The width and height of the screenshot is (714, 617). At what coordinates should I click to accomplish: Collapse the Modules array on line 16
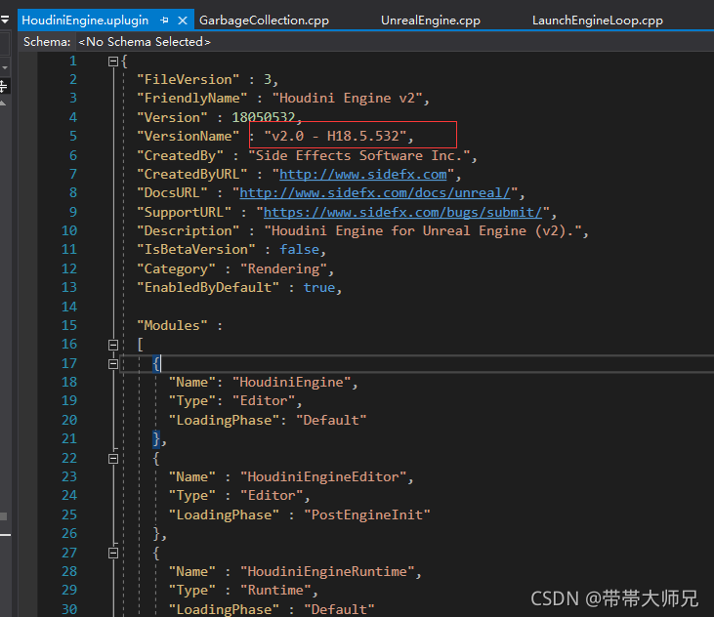point(113,345)
